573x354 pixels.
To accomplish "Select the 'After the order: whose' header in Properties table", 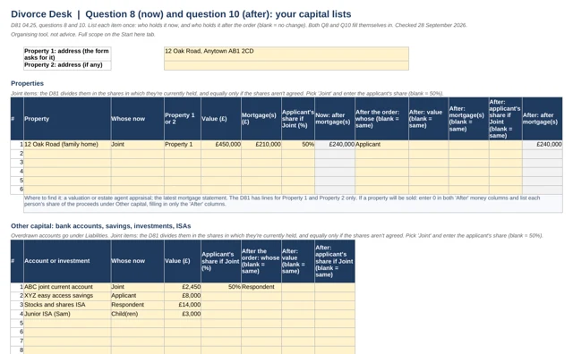I will pos(381,119).
